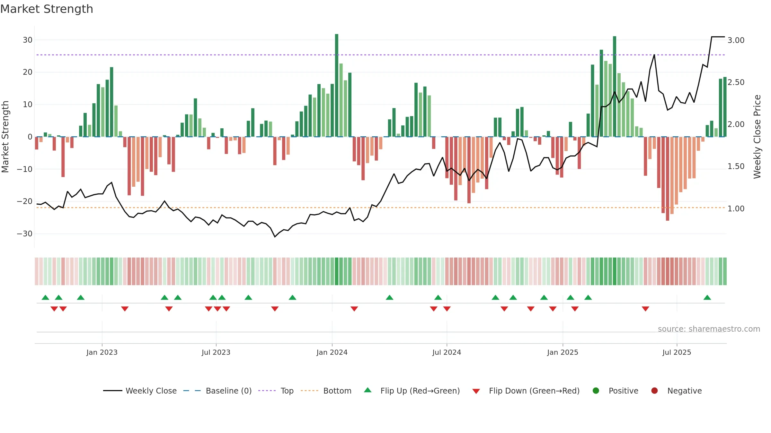The height and width of the screenshot is (433, 771).
Task: Click the source: sharemaestro.com text
Action: (x=709, y=329)
